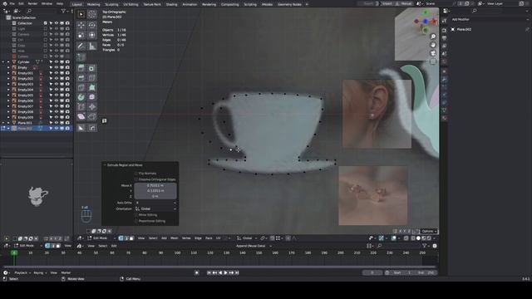This screenshot has width=532, height=299.
Task: Select the Annotate pencil tool
Action: coord(81,46)
